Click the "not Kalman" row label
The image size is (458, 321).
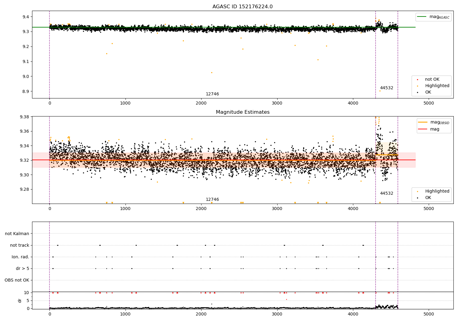[x=17, y=234]
